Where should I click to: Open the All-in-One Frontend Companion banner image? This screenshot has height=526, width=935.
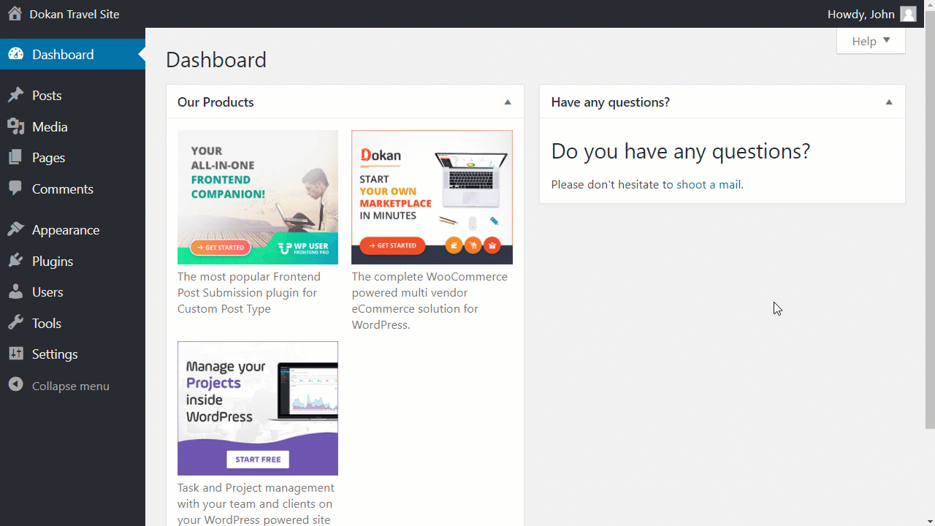258,197
